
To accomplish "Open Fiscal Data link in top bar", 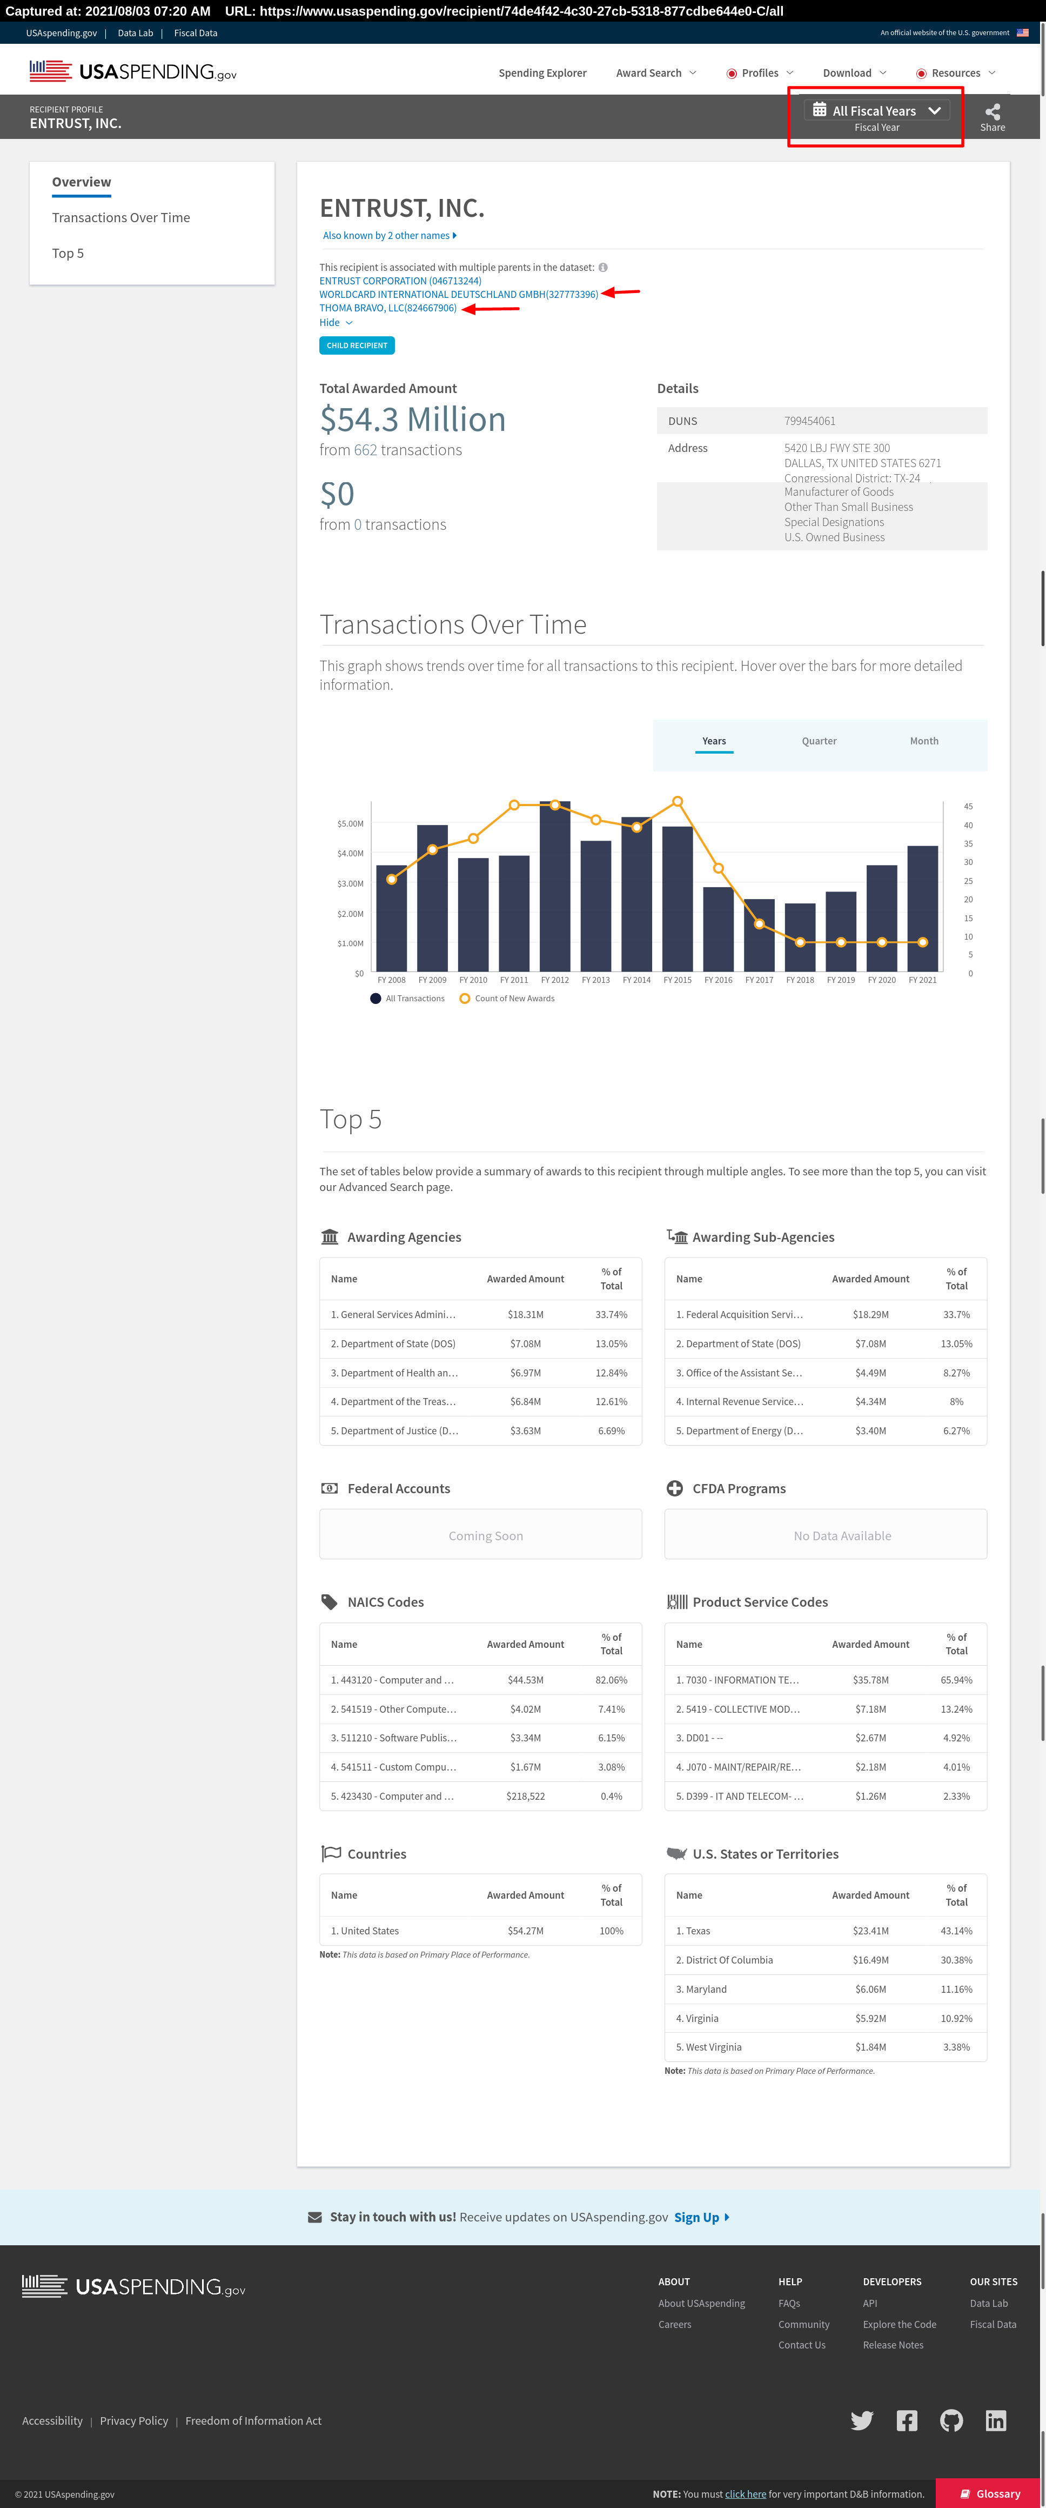I will coord(196,32).
